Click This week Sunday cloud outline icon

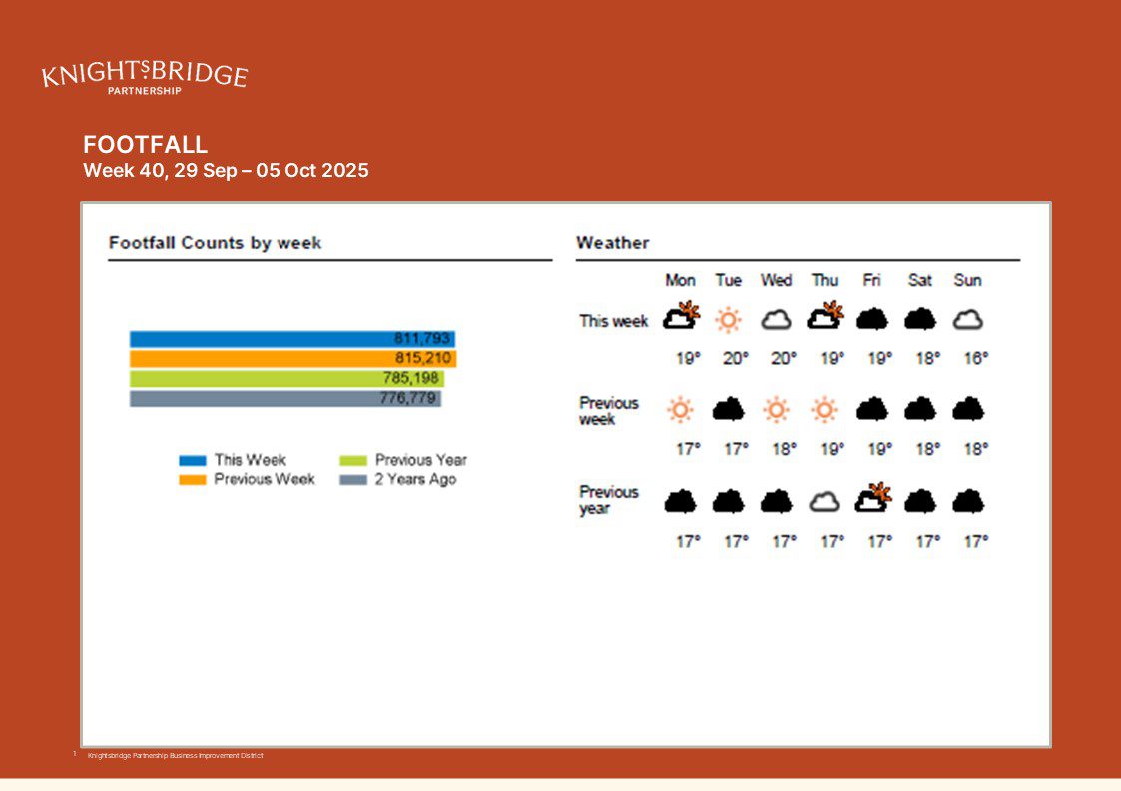tap(967, 320)
